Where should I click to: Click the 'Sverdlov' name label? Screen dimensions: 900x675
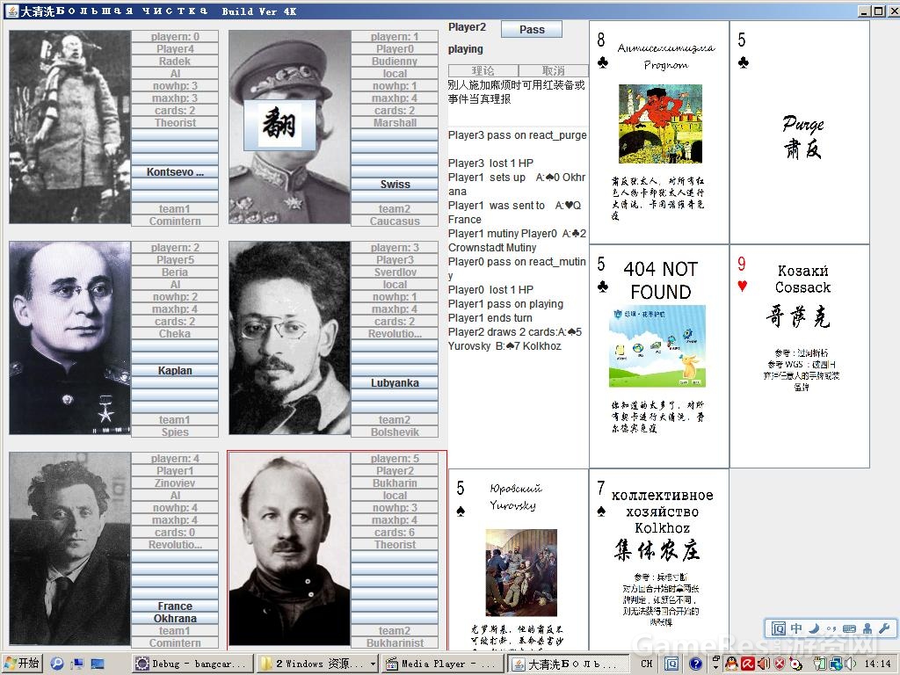point(395,272)
